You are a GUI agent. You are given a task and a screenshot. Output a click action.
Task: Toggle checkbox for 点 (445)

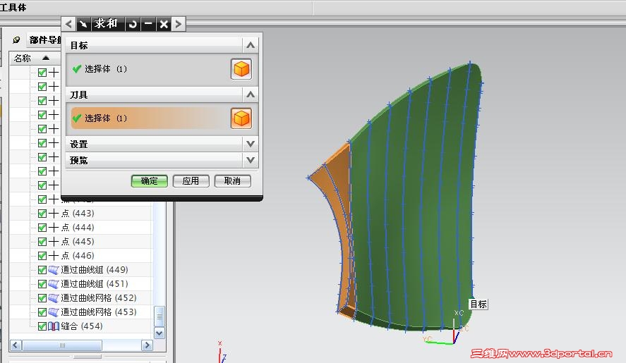coord(42,242)
